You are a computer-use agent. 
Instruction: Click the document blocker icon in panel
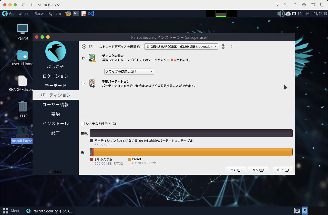pyautogui.click(x=84, y=14)
